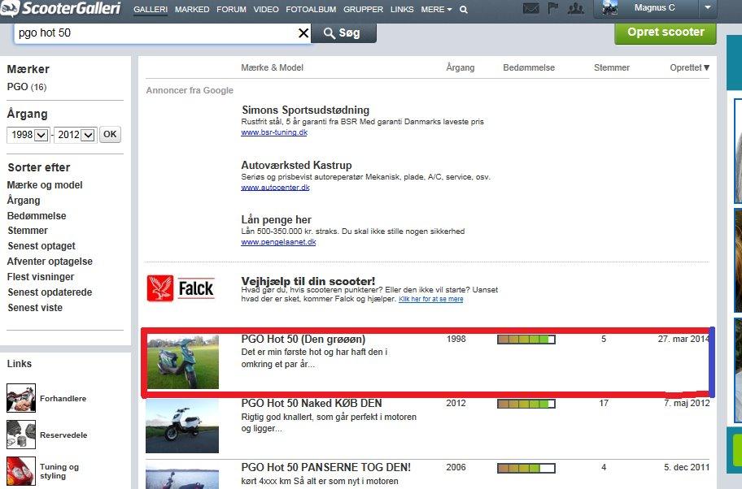Click the Falck logo ad

coord(181,288)
